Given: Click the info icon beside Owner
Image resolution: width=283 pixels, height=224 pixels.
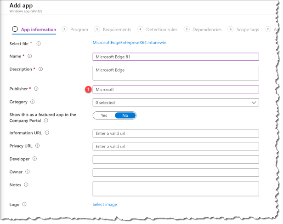Looking at the screenshot, I should point(28,172).
